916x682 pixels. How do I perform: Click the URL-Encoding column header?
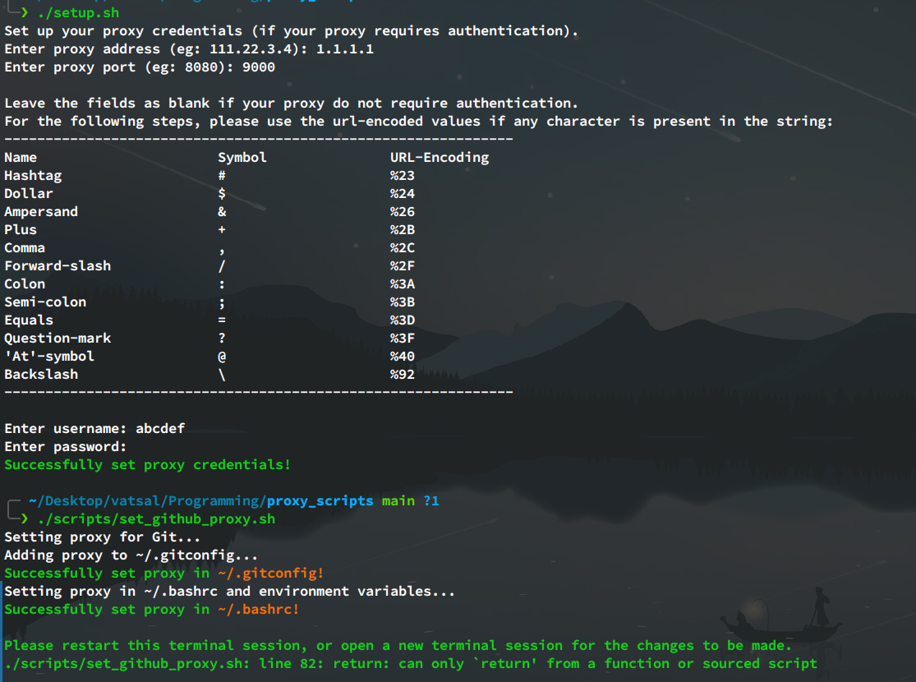[x=440, y=157]
